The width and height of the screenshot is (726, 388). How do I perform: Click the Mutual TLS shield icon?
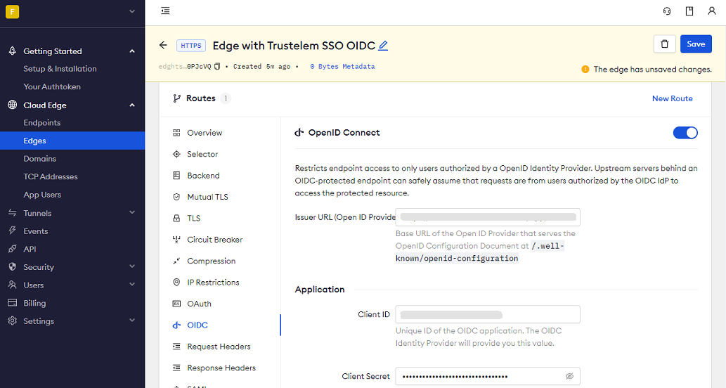176,197
